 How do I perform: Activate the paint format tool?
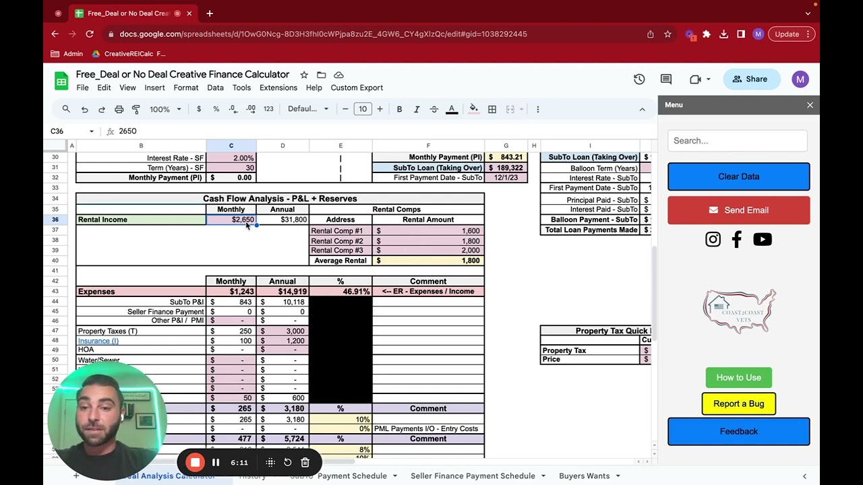tap(136, 109)
